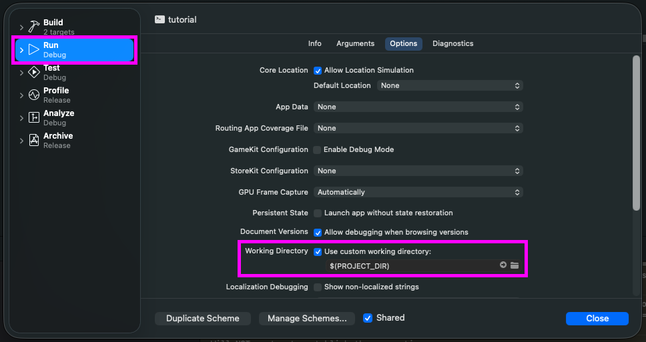Expand the Analyze action chevron
The height and width of the screenshot is (342, 646).
point(21,118)
